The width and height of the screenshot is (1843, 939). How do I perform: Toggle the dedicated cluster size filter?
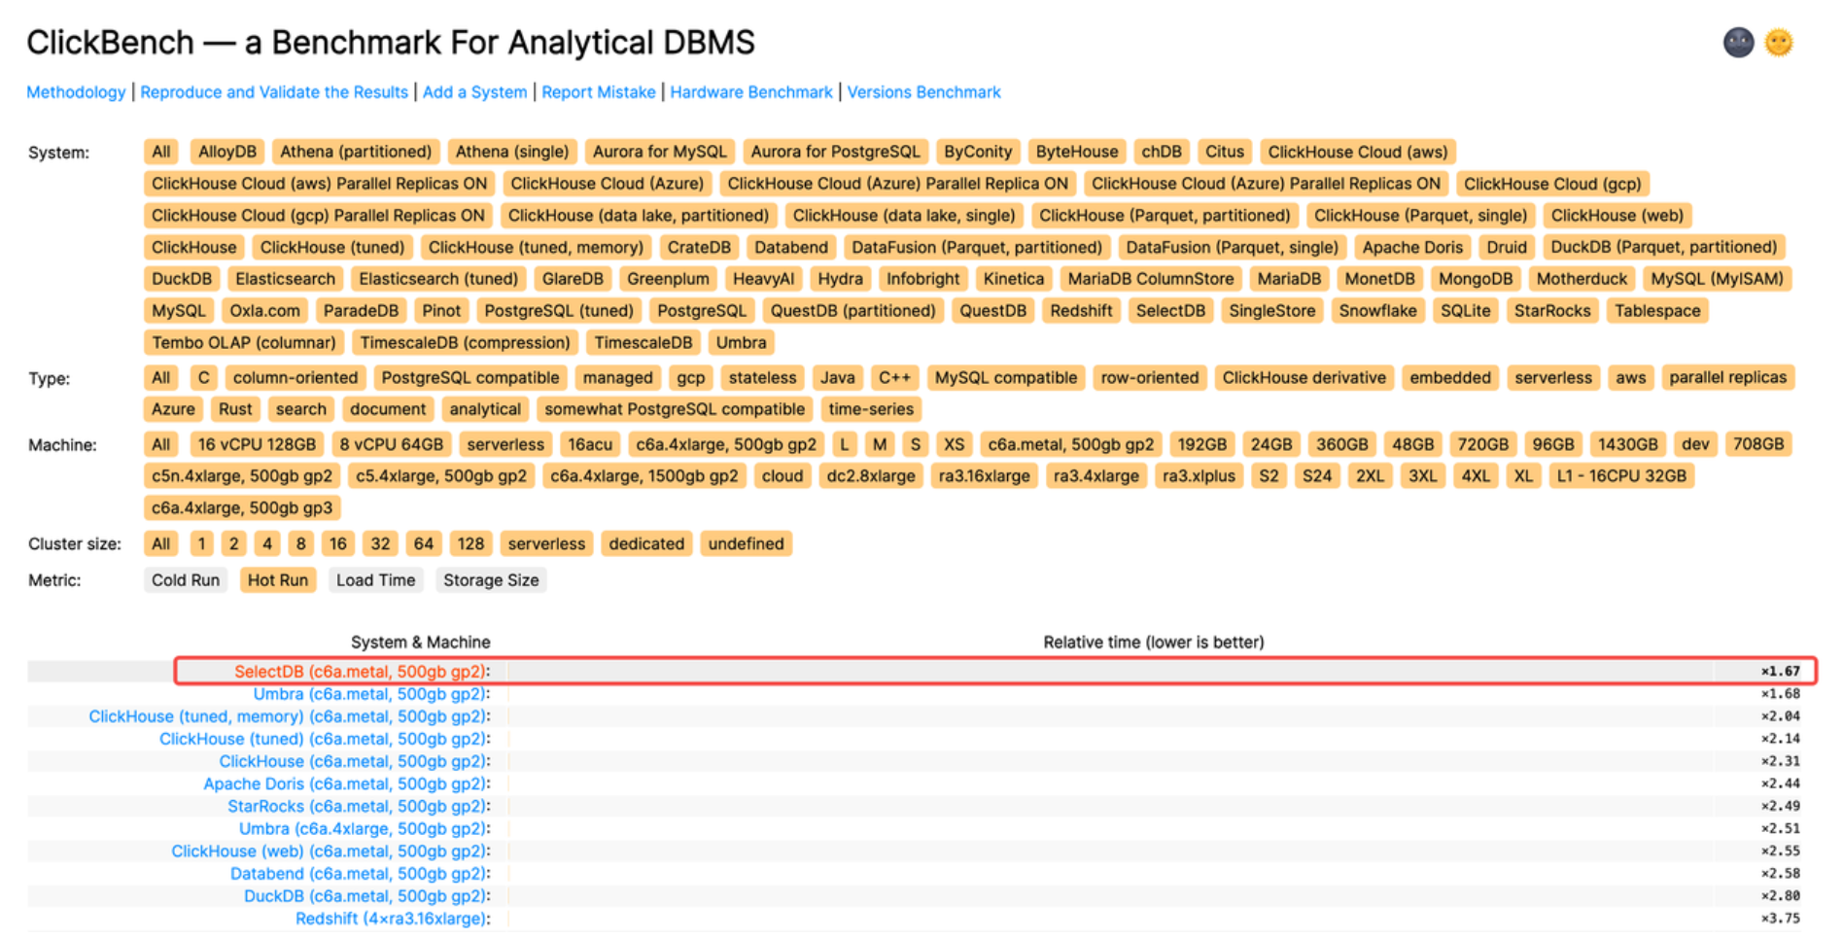tap(646, 544)
